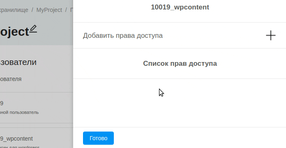Click the 10019_wpcontent panel title
The image size is (286, 148).
point(180,7)
